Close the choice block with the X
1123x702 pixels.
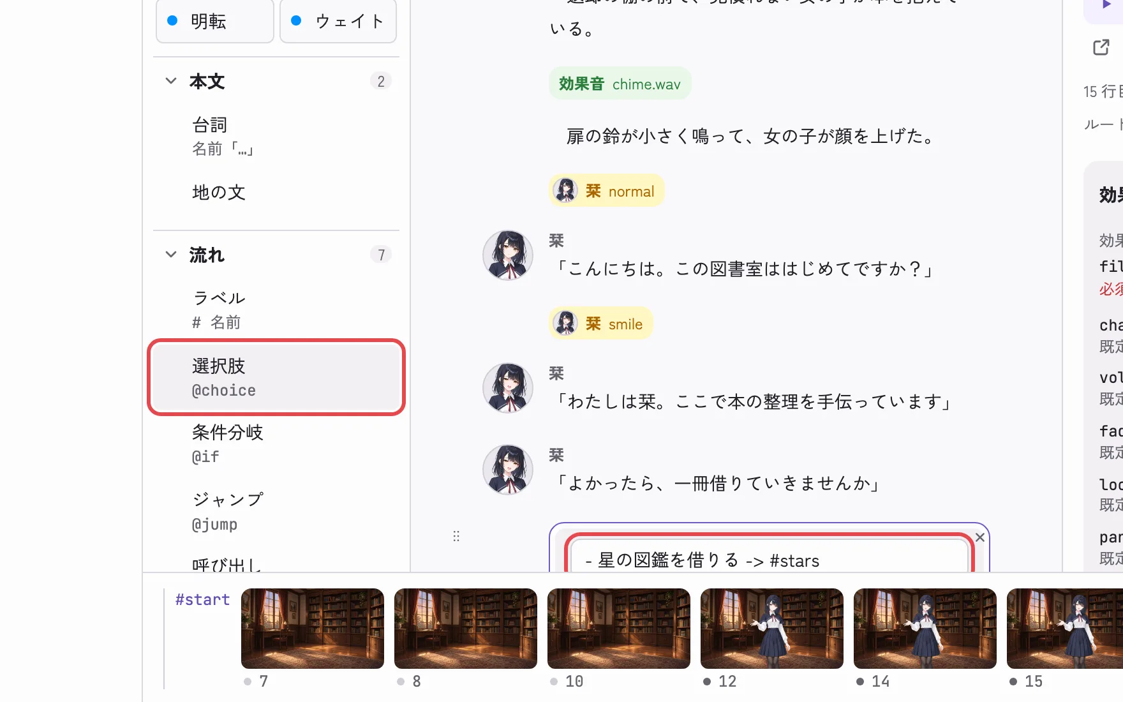point(980,537)
